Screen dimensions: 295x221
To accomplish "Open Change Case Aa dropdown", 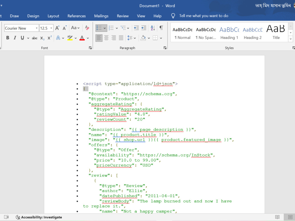I will (75, 28).
